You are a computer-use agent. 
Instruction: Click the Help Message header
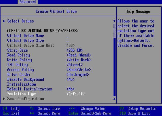138,11
